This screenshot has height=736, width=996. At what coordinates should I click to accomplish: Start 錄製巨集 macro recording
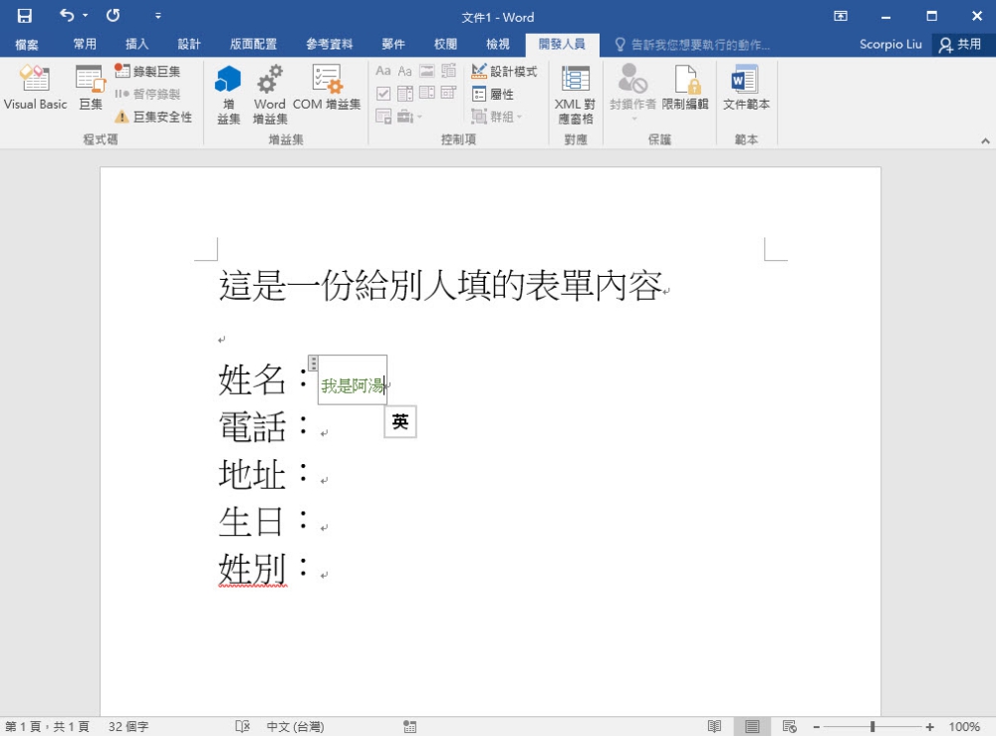pos(147,71)
